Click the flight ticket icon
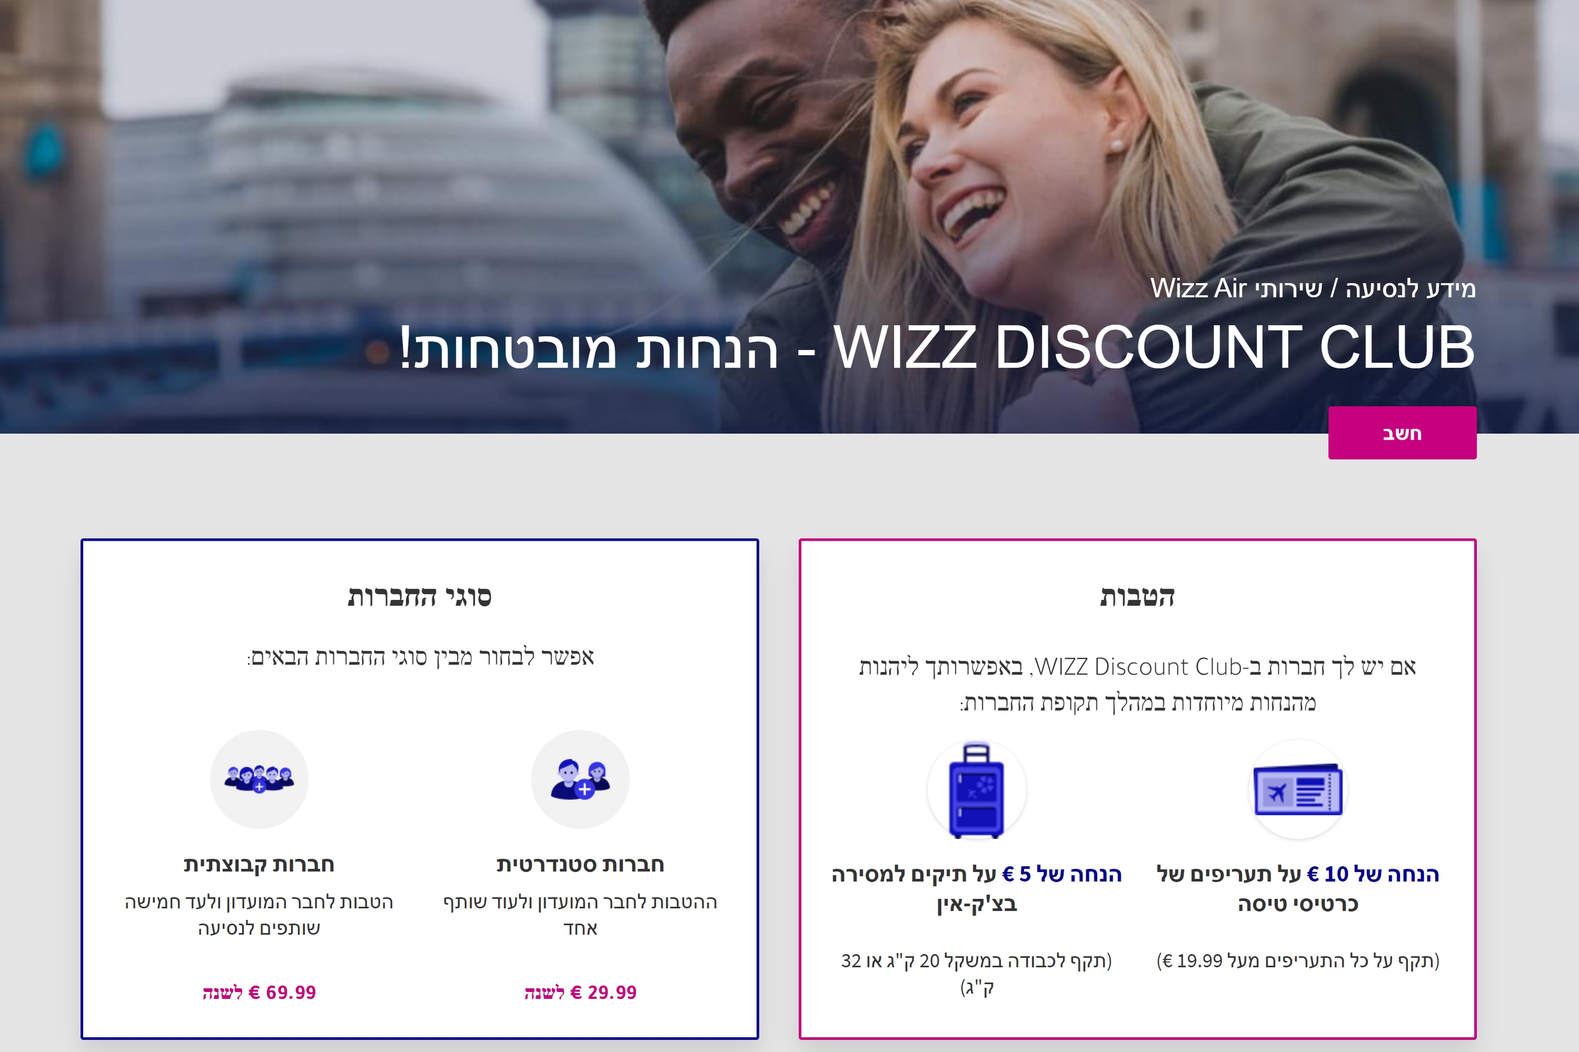 point(1298,790)
